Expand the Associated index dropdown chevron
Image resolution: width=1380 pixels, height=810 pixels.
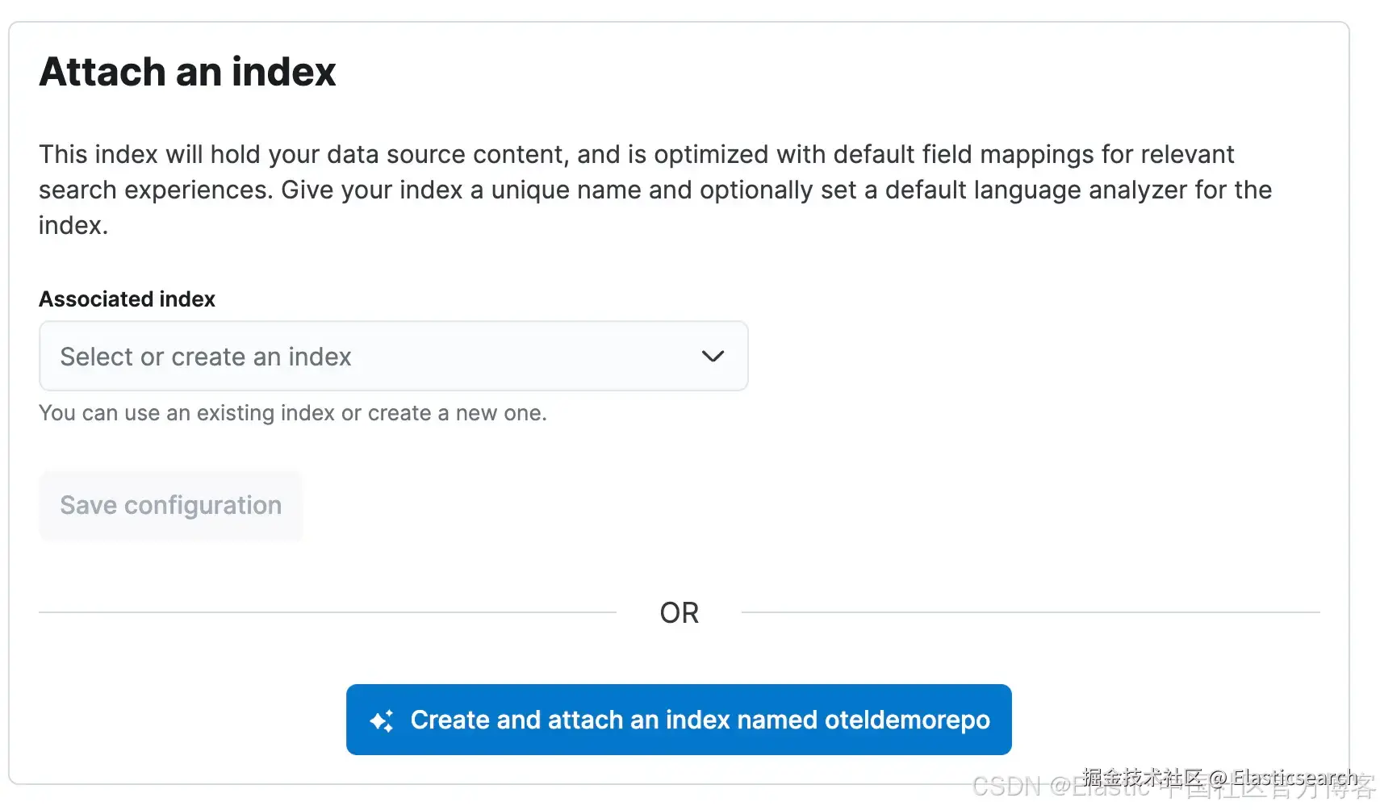713,357
